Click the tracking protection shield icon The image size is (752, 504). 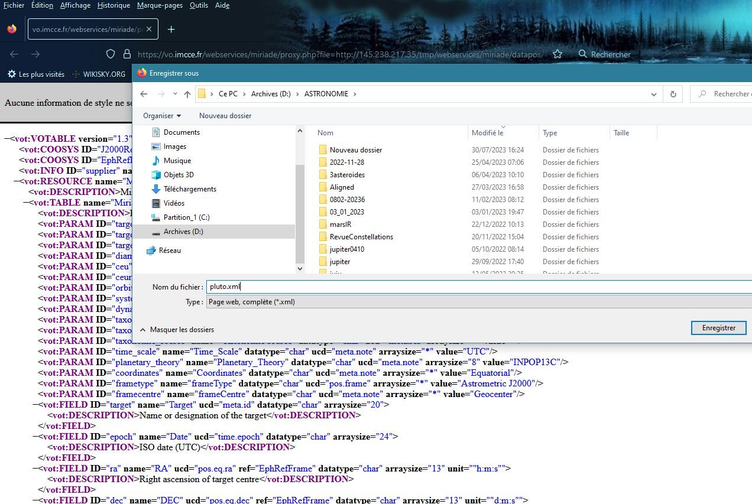point(110,54)
